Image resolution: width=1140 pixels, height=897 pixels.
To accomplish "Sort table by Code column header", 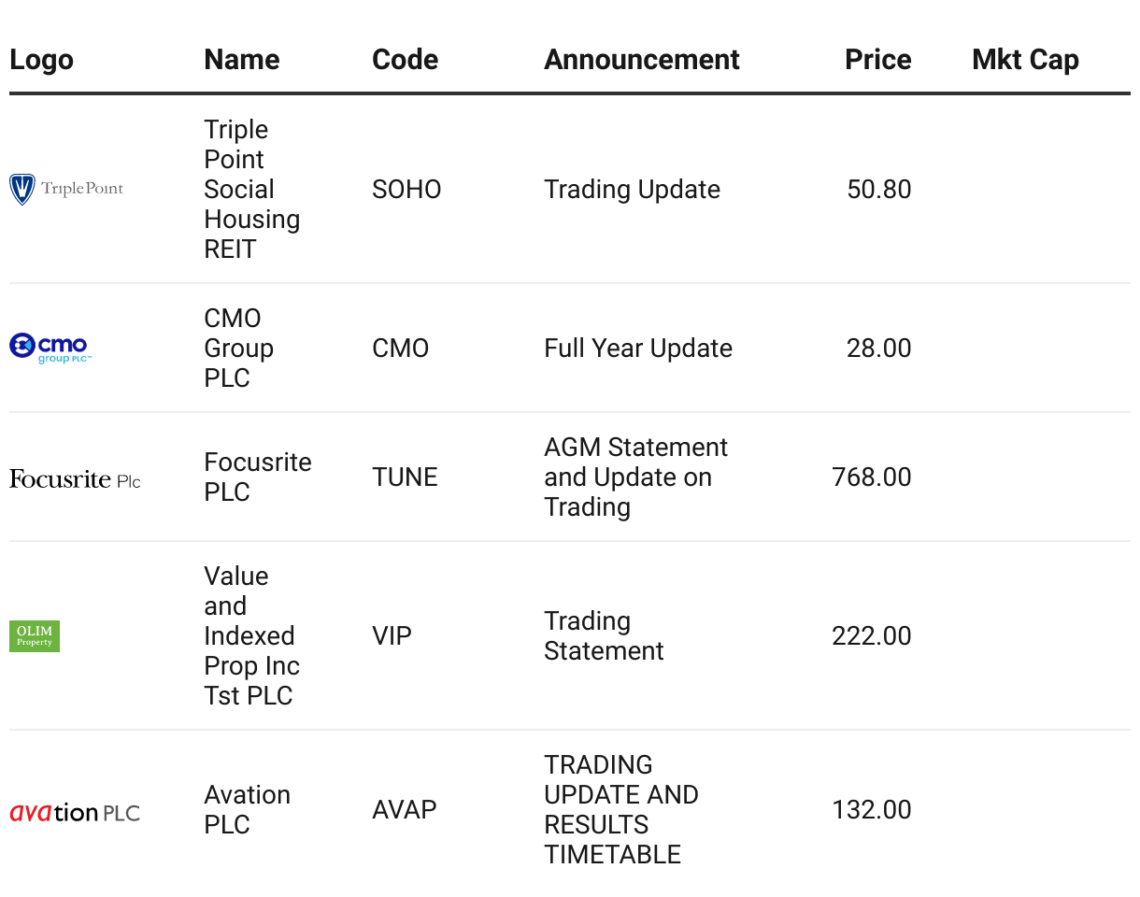I will [405, 60].
